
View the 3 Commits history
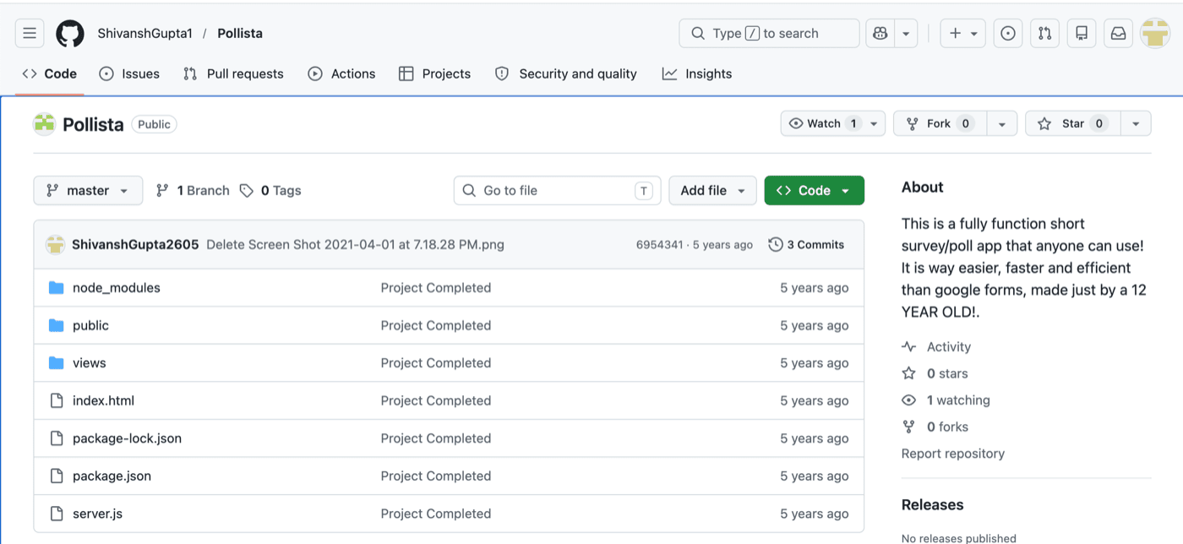[806, 244]
